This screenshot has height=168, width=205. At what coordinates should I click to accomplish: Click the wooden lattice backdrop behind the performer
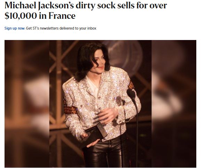(x=60, y=91)
